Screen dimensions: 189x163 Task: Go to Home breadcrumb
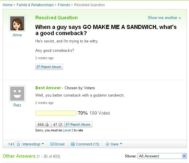coord(8,5)
